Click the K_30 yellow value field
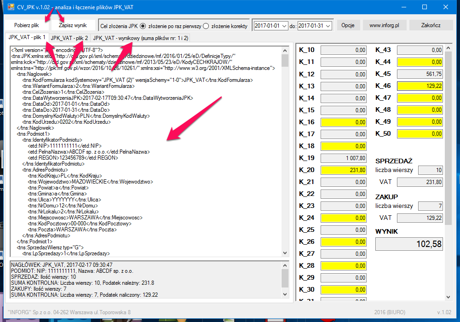The width and height of the screenshot is (460, 322). click(344, 290)
